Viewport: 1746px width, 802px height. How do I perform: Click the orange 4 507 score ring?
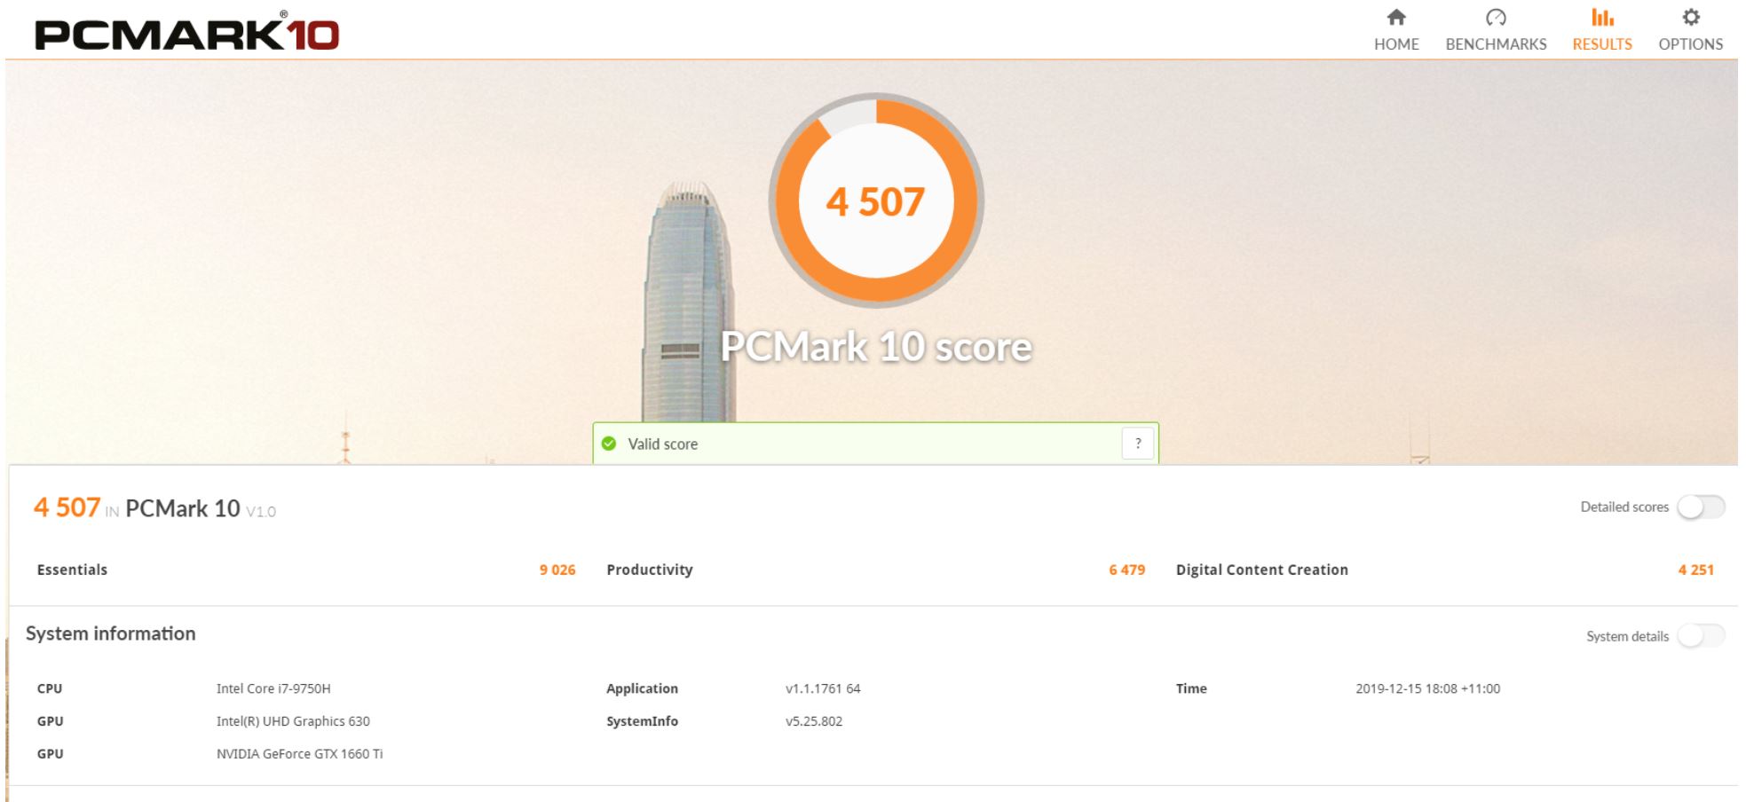click(876, 200)
